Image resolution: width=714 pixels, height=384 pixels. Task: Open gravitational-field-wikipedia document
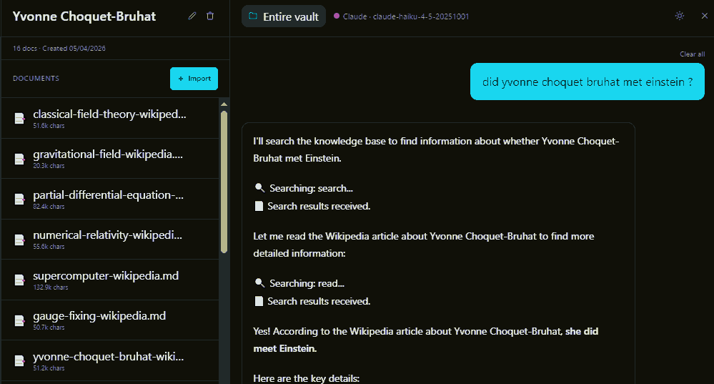point(110,159)
